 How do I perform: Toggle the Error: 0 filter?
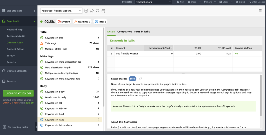click(x=64, y=22)
